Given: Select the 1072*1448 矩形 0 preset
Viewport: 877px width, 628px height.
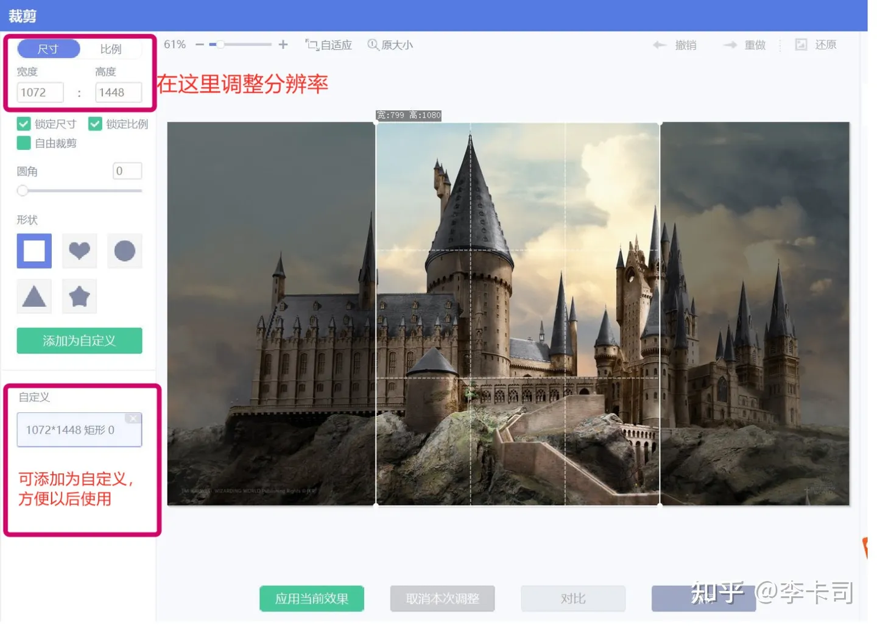Looking at the screenshot, I should pyautogui.click(x=79, y=430).
